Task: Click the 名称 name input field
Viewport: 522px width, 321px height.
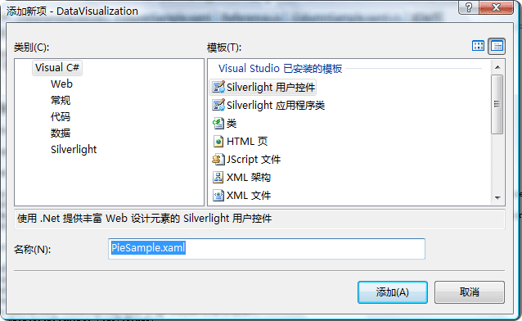Action: click(267, 249)
